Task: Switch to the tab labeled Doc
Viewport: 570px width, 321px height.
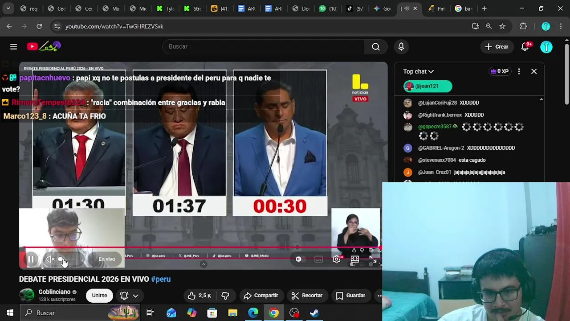Action: [301, 8]
